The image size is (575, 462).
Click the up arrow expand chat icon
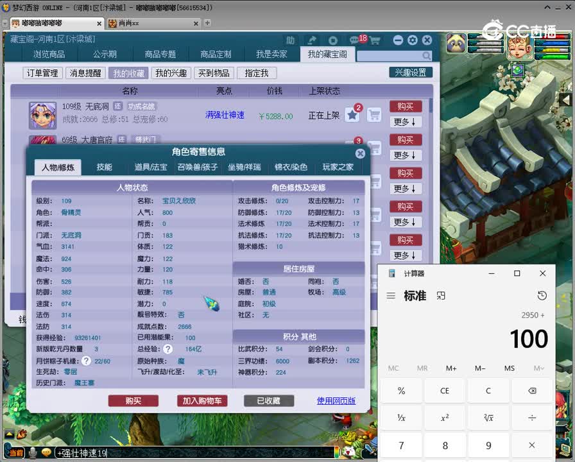[x=9, y=434]
